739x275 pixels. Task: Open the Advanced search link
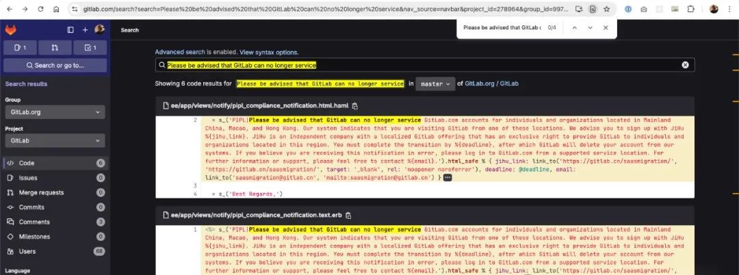(180, 52)
